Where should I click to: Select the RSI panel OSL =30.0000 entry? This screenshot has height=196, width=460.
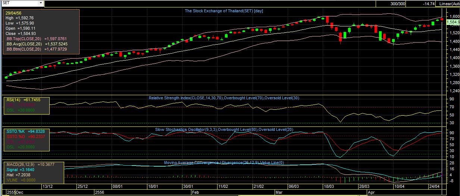(x=21, y=110)
